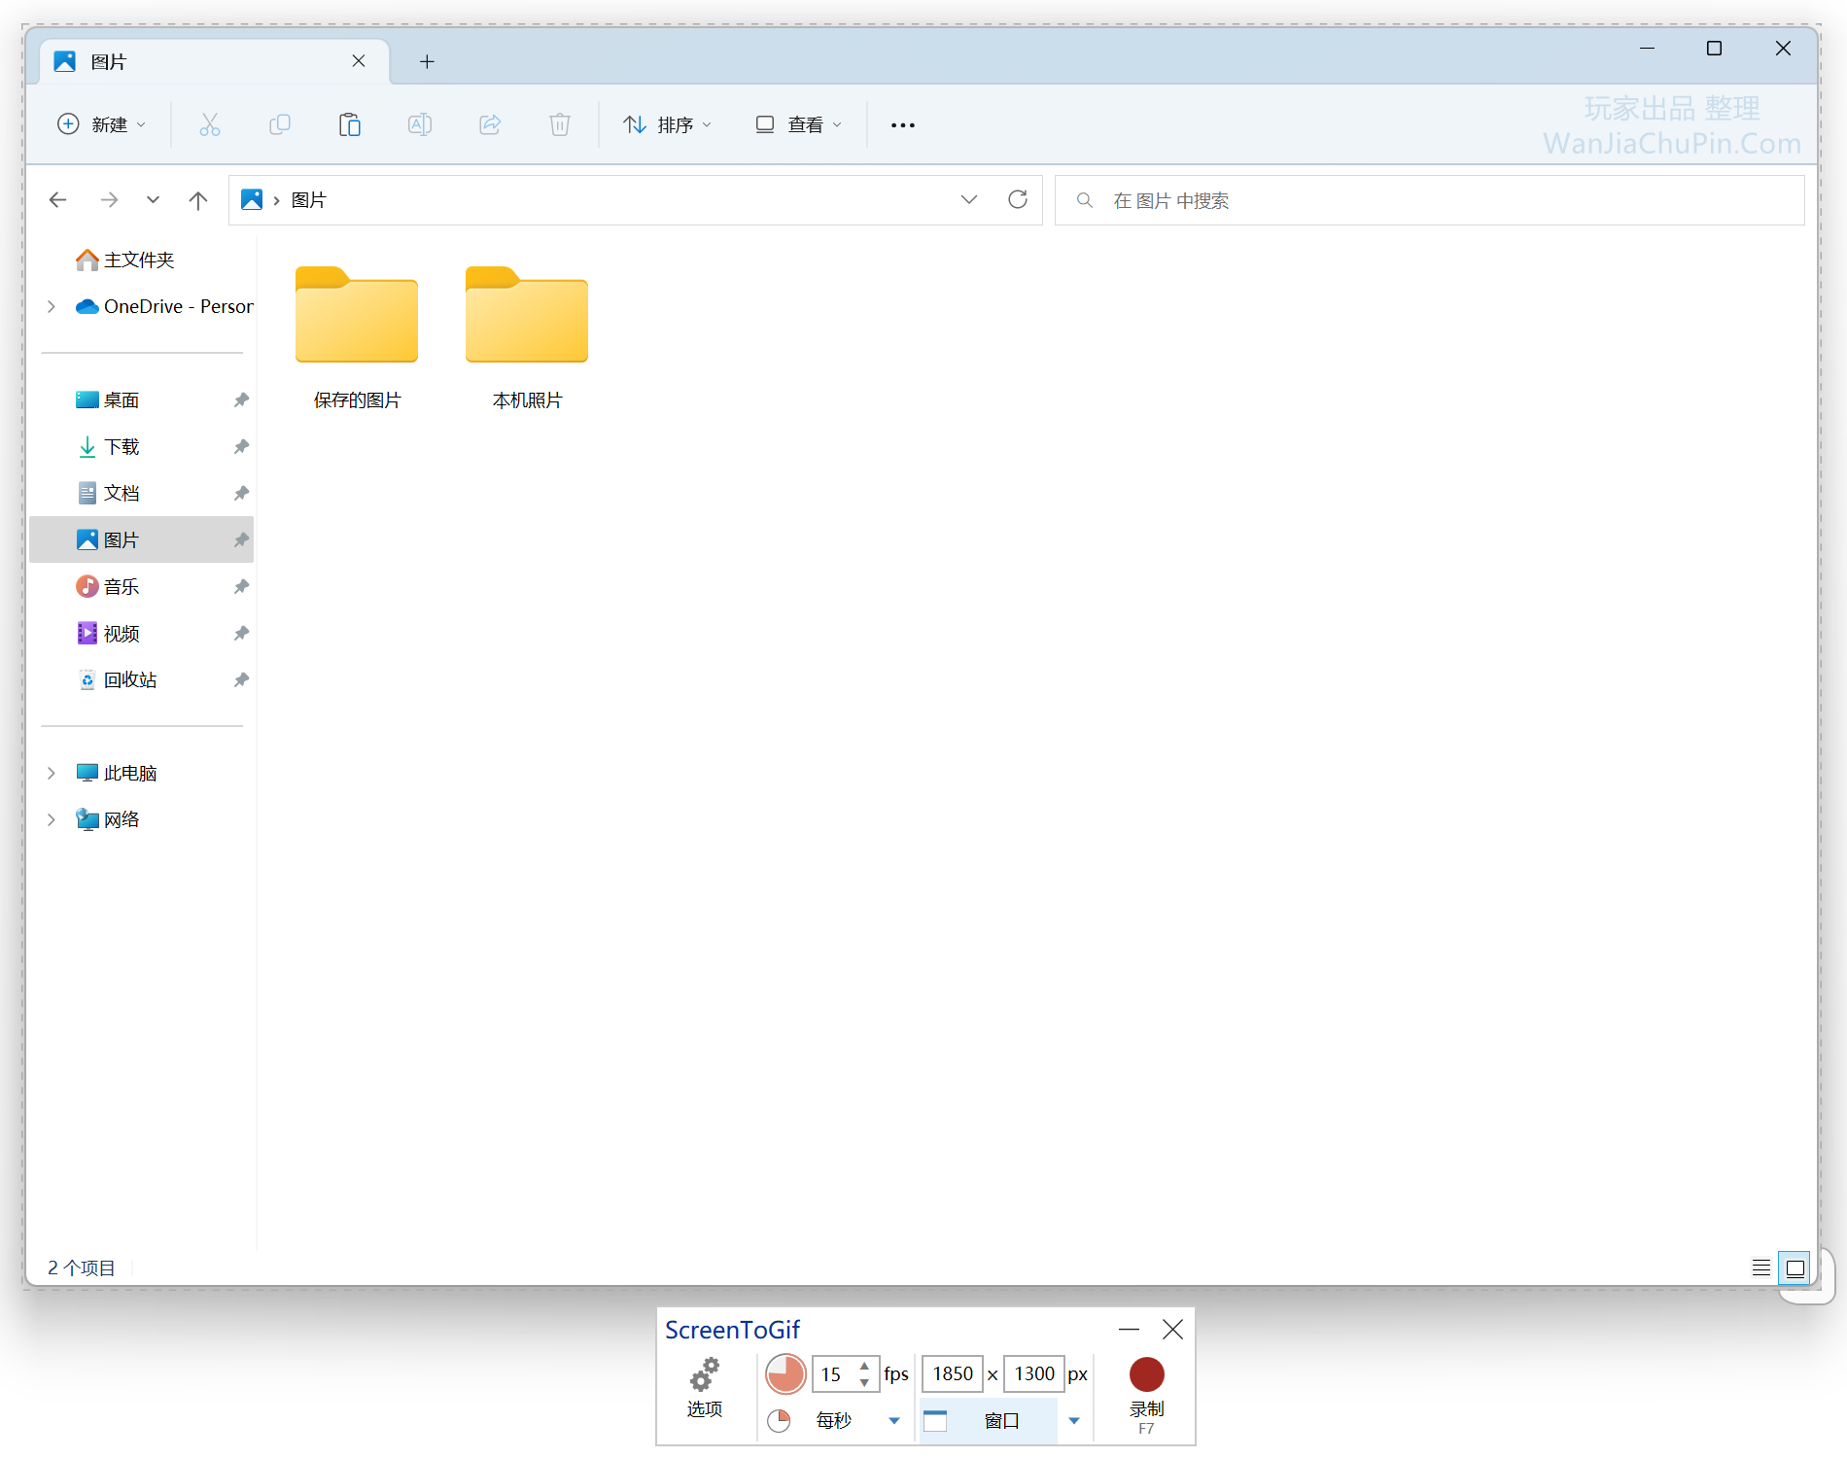Open ScreenToGif 选项 gear settings
The height and width of the screenshot is (1458, 1847).
tap(705, 1388)
